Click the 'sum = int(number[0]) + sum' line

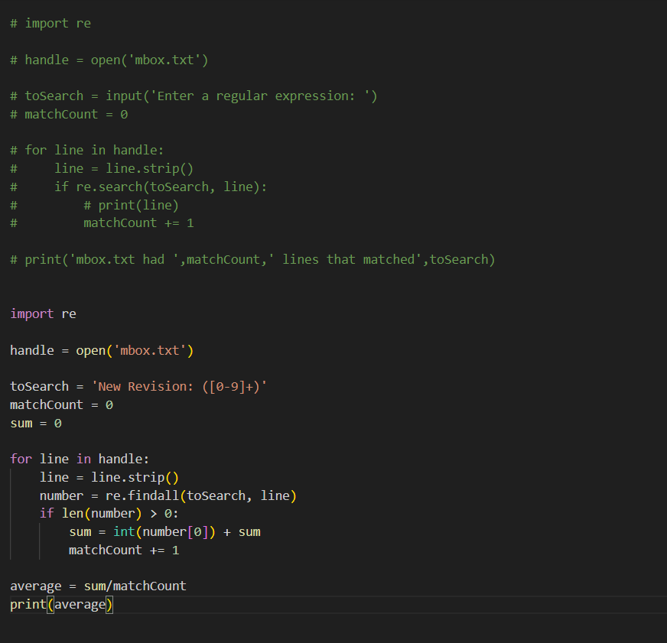click(164, 532)
